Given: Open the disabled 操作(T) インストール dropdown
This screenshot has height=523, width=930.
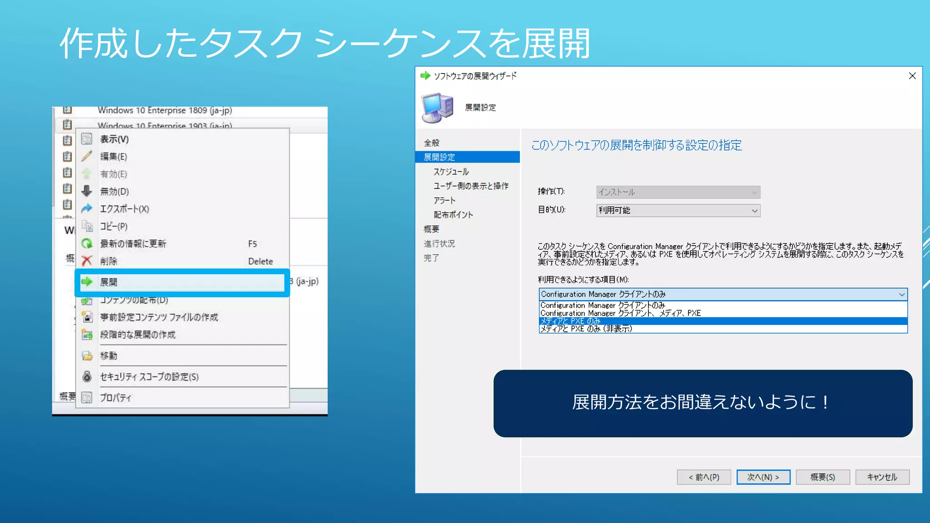Looking at the screenshot, I should pos(678,192).
